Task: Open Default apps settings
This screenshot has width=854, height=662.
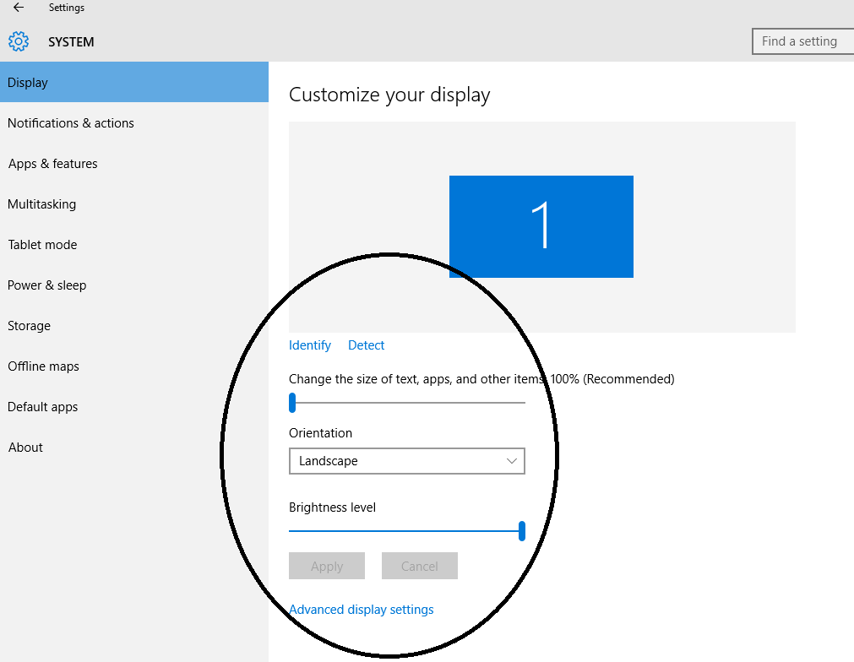Action: (43, 407)
